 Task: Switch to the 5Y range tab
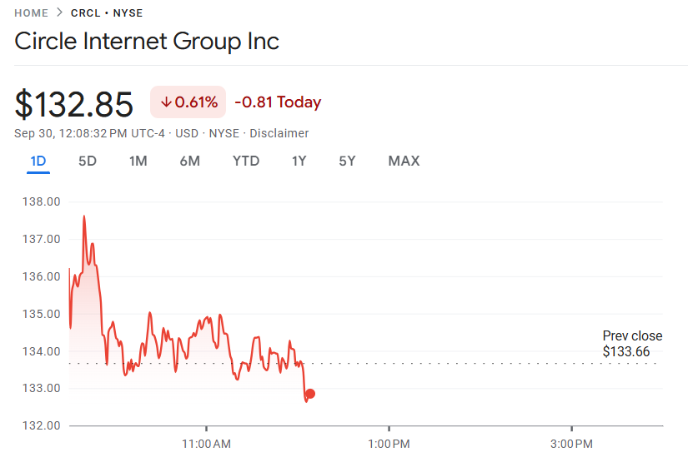347,161
